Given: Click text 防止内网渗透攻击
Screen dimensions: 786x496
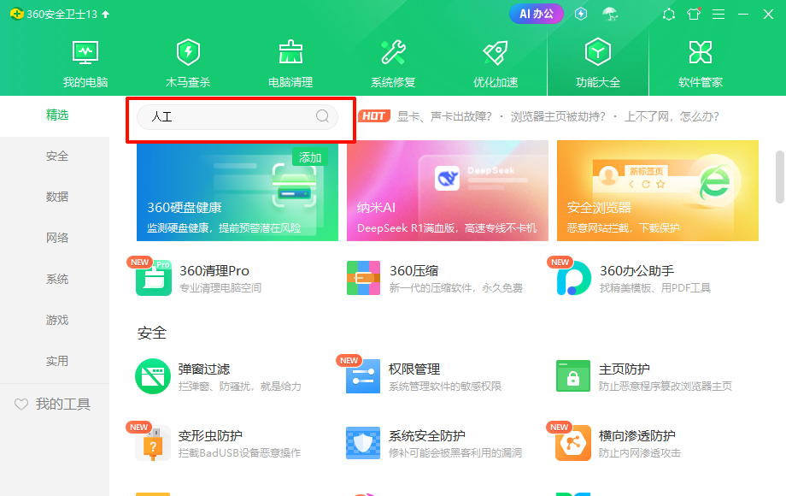Looking at the screenshot, I should tap(640, 453).
